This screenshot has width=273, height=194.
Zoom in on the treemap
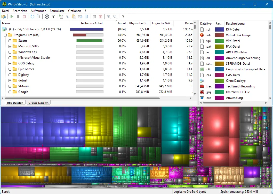[x=109, y=17]
